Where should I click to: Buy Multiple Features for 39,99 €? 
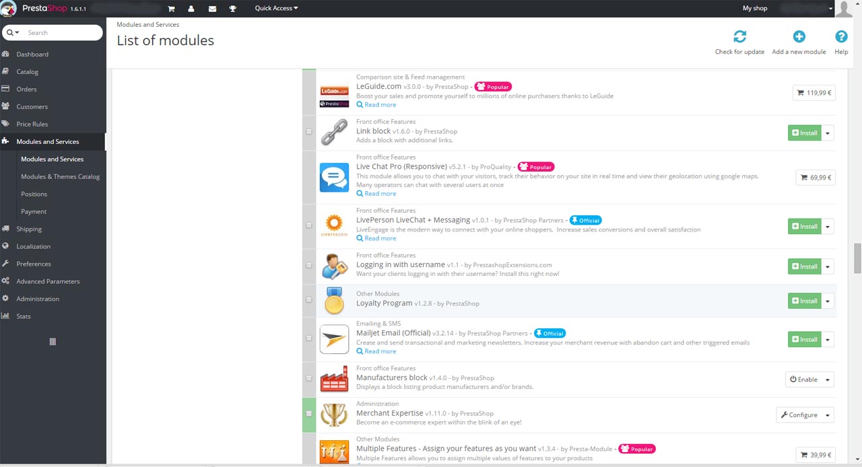[816, 455]
